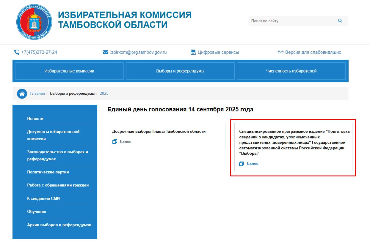Click the envelope email icon
Viewport: 370px width, 245px height.
[106, 52]
